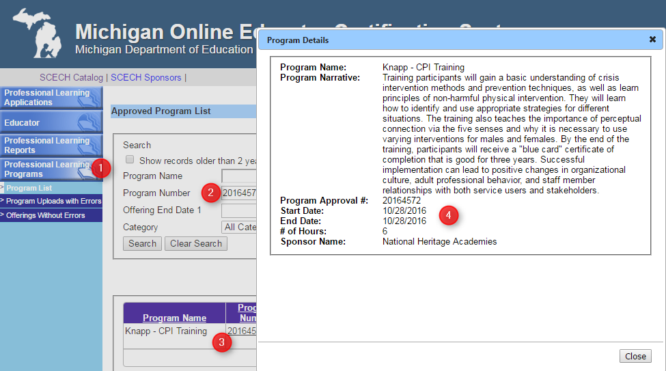Click the Program Name input field
Viewport: 666px width, 371px height.
pyautogui.click(x=238, y=176)
